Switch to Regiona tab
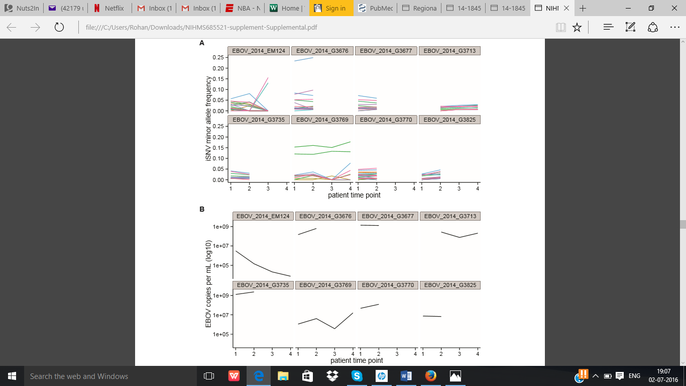This screenshot has width=686, height=386. (419, 8)
